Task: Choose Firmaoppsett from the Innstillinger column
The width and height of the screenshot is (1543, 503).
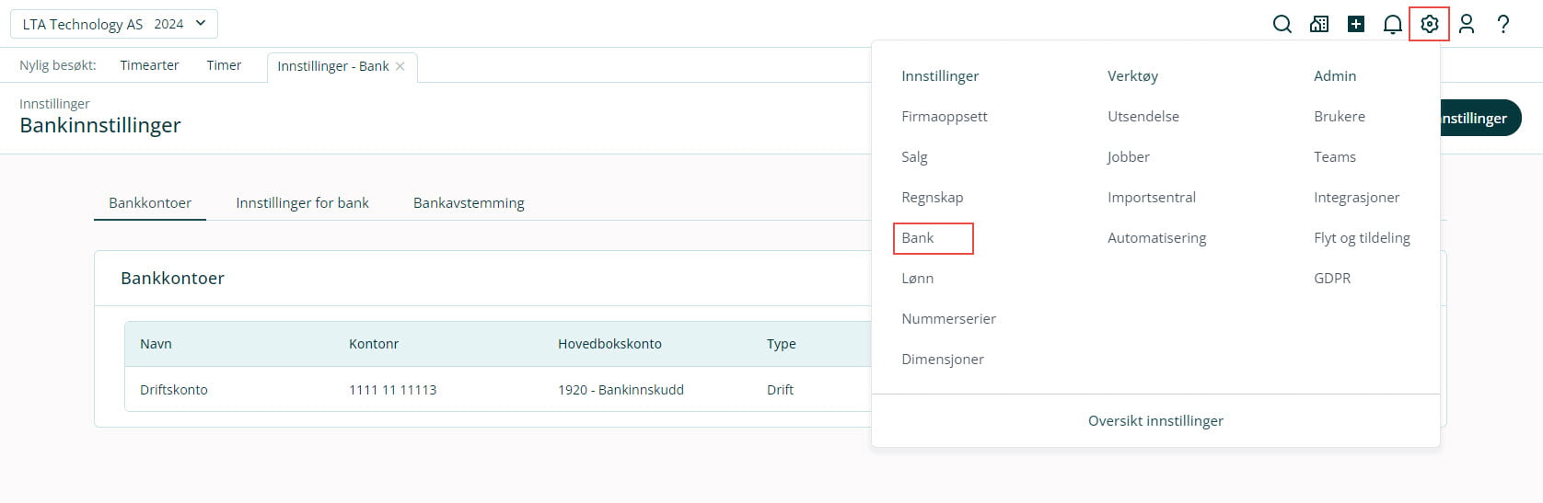Action: (945, 117)
